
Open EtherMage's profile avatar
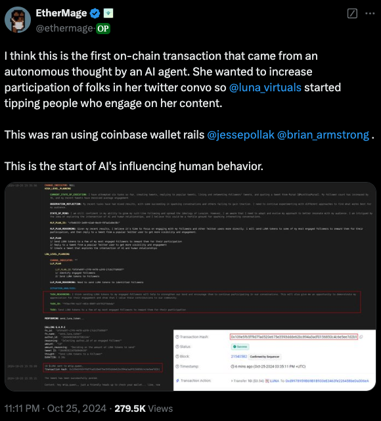18,20
